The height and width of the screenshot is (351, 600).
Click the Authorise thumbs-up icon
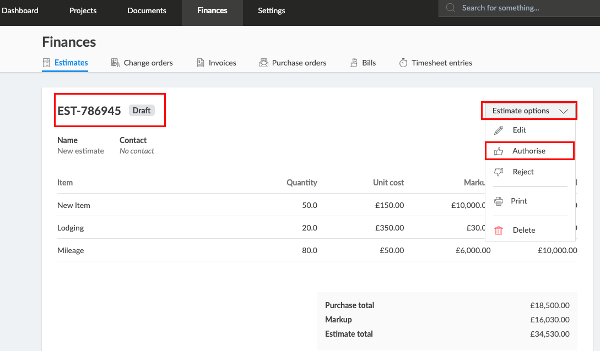(x=499, y=151)
